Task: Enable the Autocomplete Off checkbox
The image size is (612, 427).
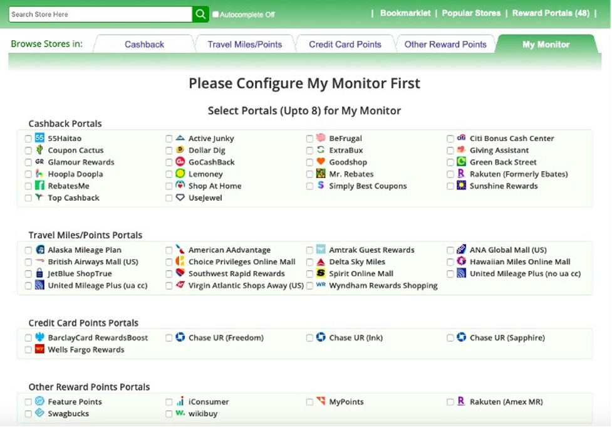Action: tap(215, 14)
